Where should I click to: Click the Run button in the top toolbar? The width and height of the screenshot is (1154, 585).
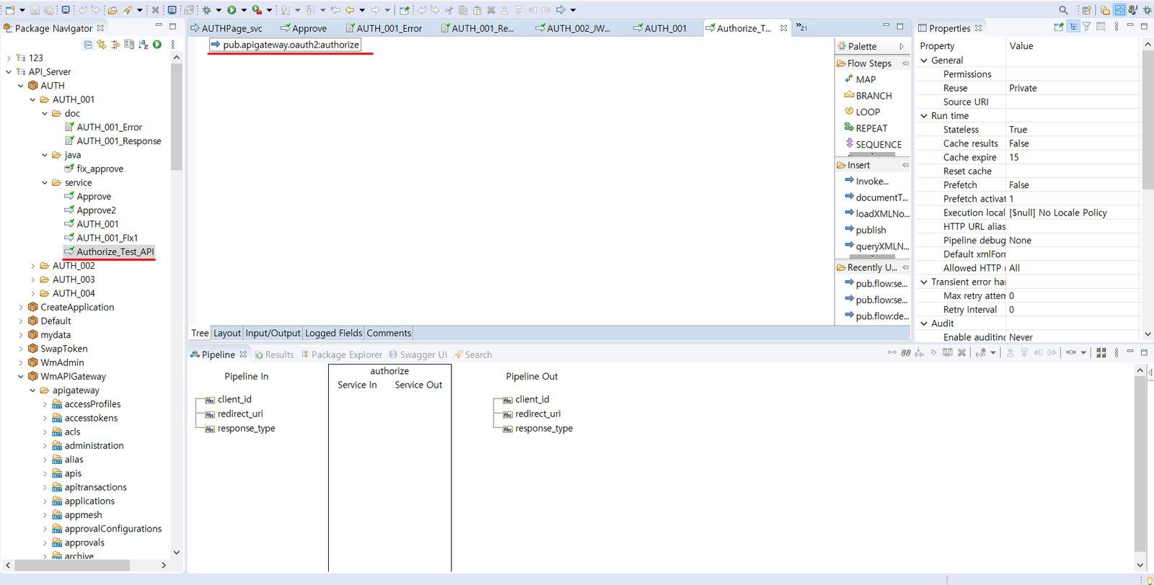(232, 10)
